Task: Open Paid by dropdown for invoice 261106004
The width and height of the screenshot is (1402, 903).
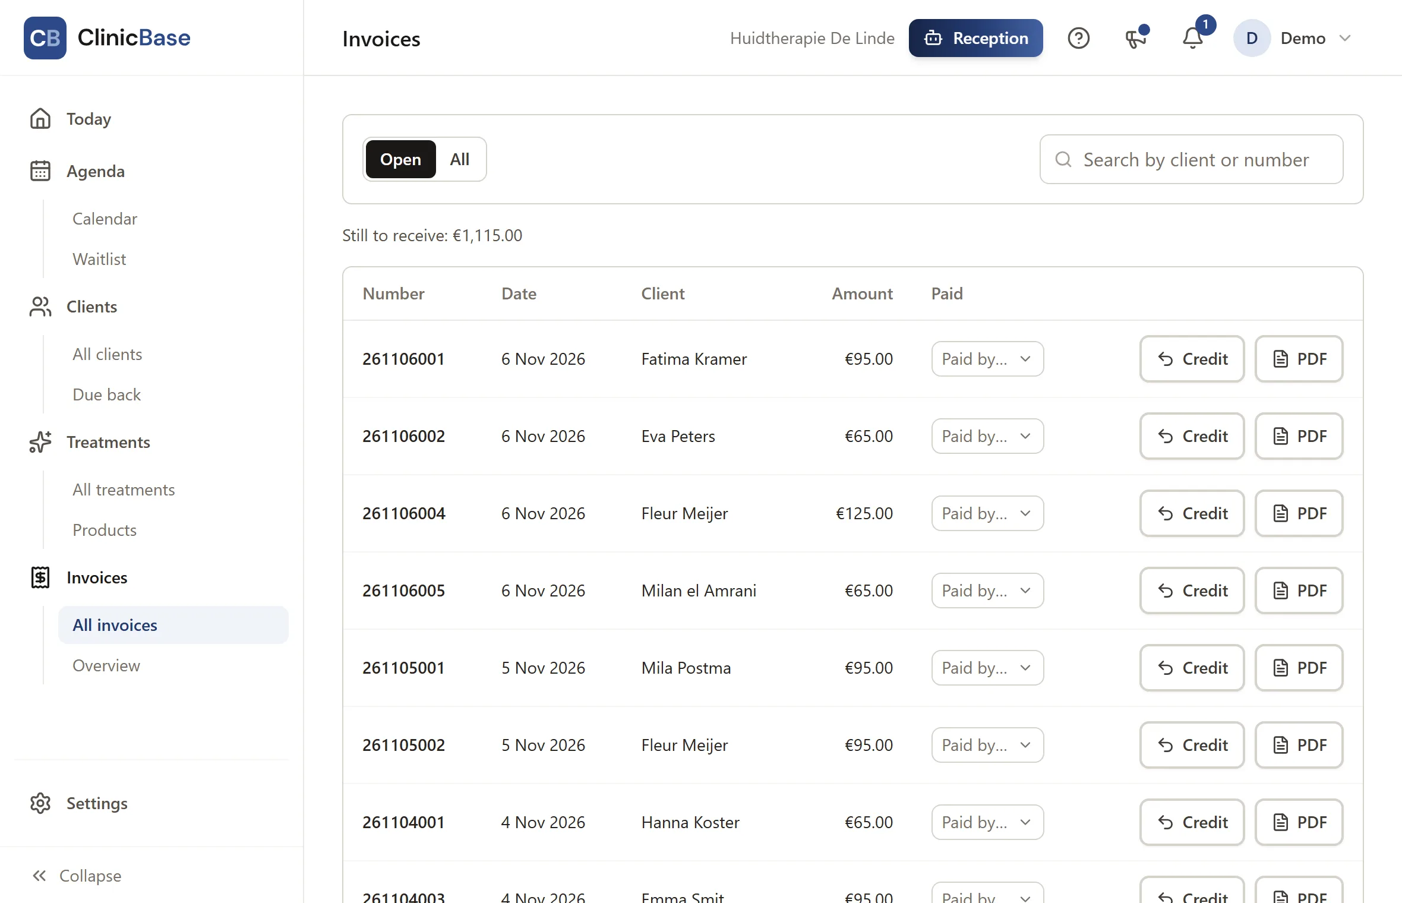Action: (x=987, y=513)
